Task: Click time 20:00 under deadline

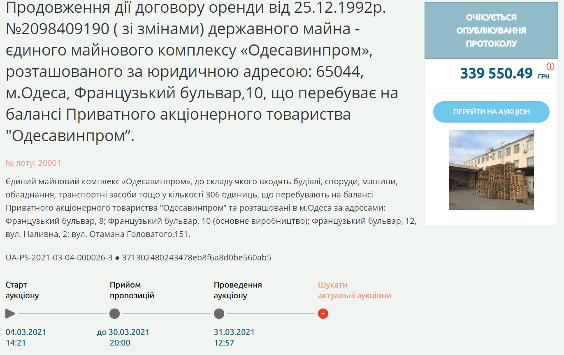Action: coord(120,343)
